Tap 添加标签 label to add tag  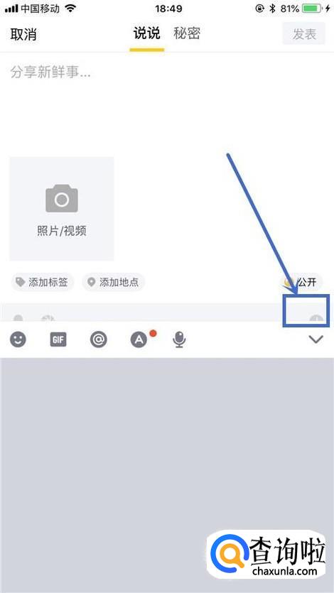[48, 282]
